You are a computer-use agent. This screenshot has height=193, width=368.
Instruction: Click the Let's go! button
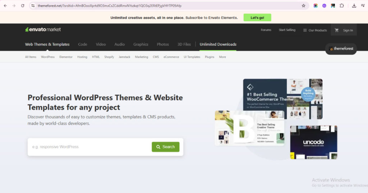(x=257, y=18)
